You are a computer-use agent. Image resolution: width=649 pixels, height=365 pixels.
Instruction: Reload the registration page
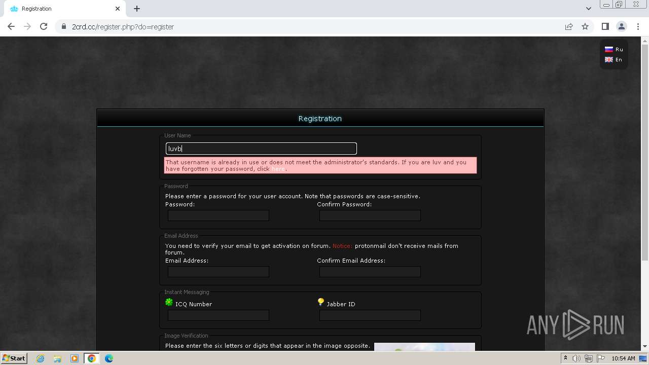click(44, 26)
